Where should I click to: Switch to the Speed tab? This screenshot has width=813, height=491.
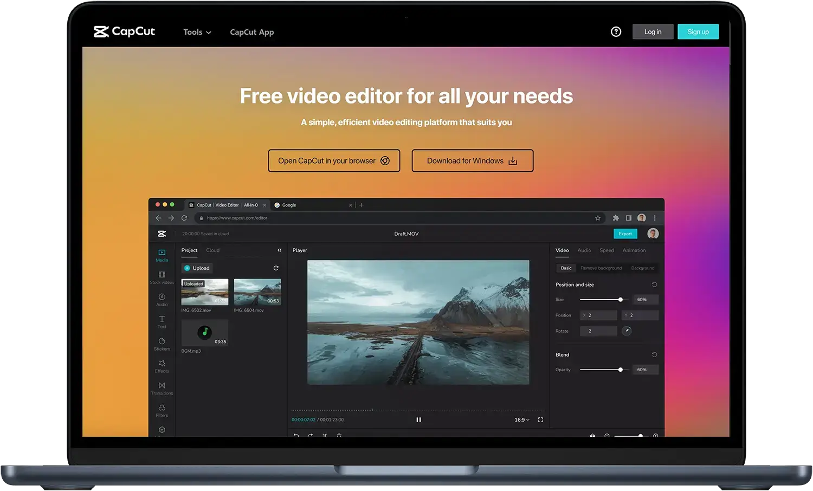(x=606, y=250)
